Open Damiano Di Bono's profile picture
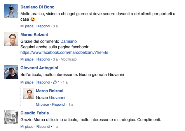Image resolution: width=185 pixels, height=131 pixels. click(x=11, y=12)
